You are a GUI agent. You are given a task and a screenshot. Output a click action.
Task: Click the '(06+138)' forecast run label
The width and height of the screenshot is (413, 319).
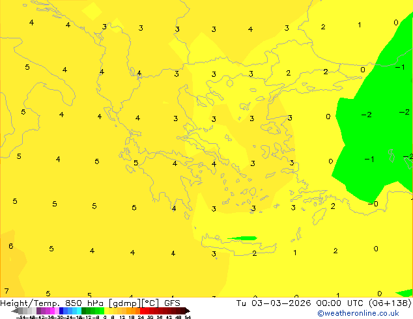(x=390, y=303)
